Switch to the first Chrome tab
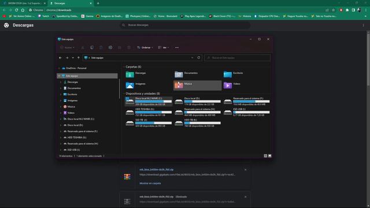Screen dimensions: 370x208 click(24, 3)
